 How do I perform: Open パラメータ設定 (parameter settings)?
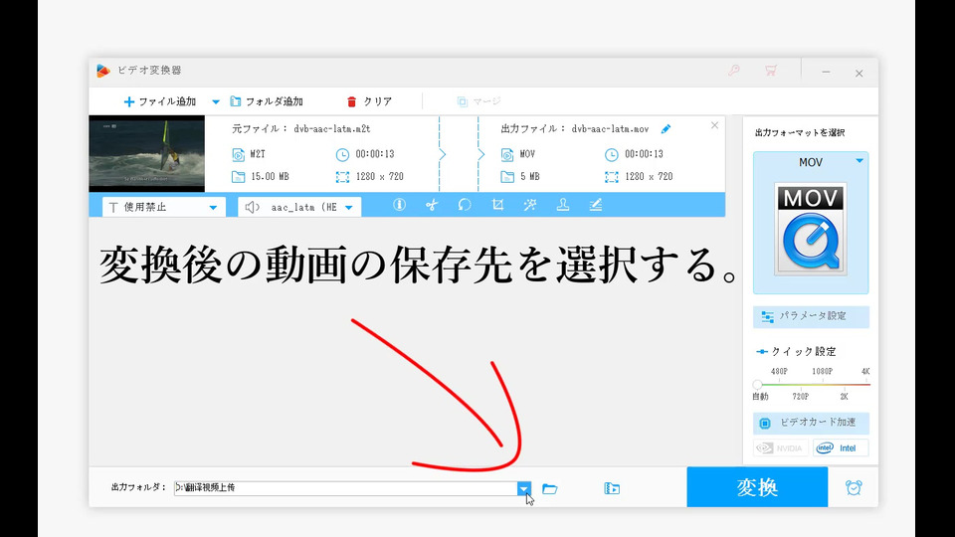tap(811, 316)
